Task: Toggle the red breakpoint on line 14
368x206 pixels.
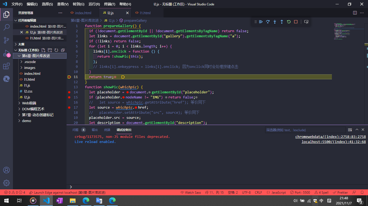Action: click(x=69, y=92)
